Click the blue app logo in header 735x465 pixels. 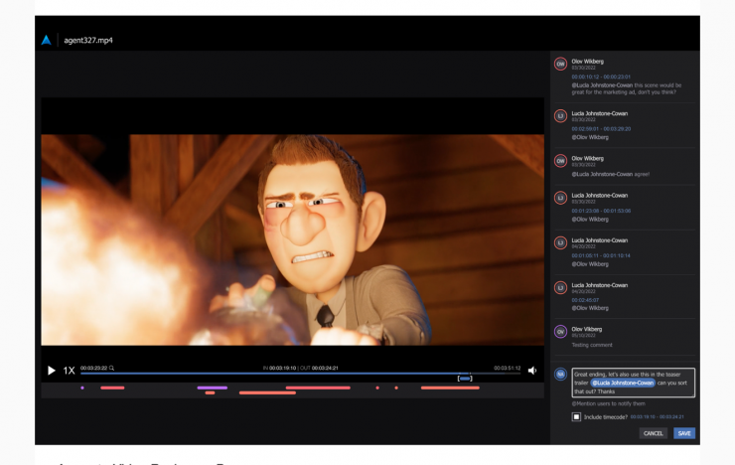pyautogui.click(x=46, y=40)
